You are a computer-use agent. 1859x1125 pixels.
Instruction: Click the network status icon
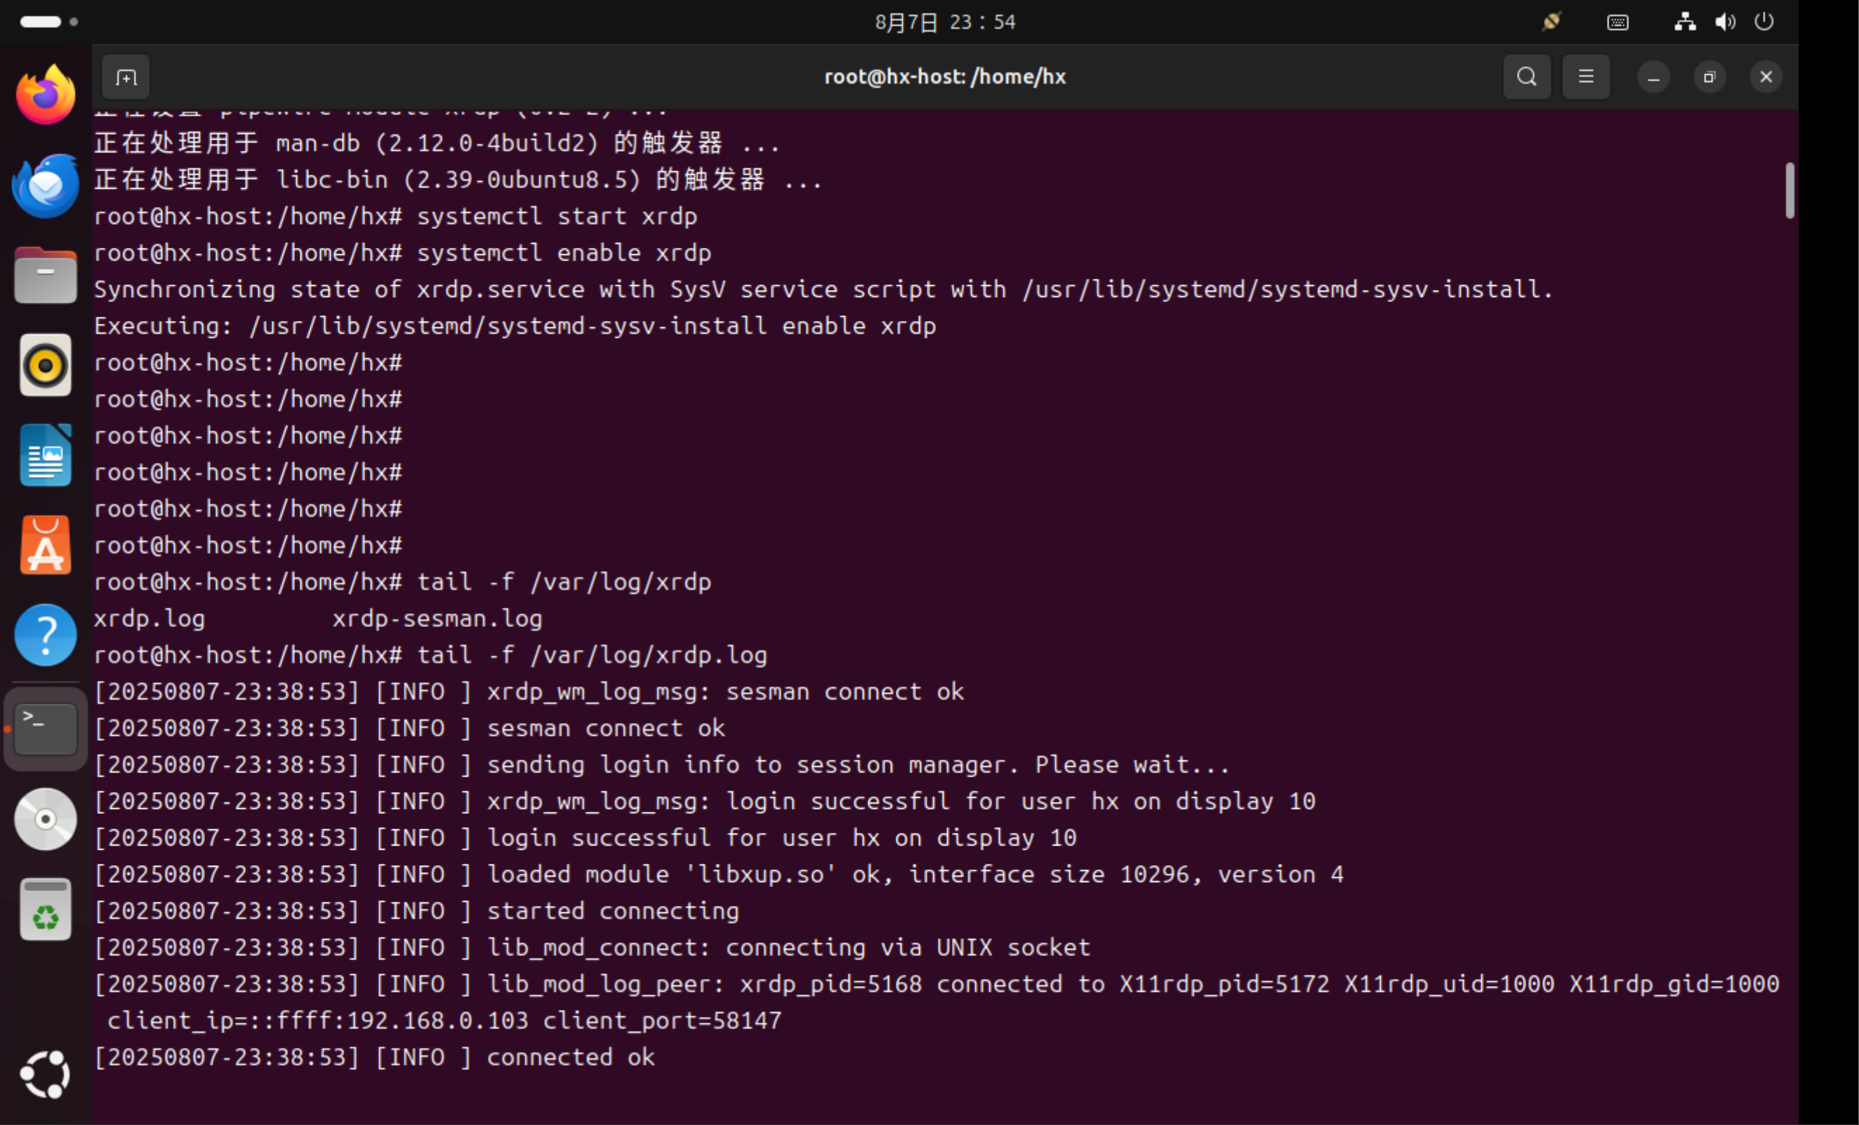click(1685, 22)
